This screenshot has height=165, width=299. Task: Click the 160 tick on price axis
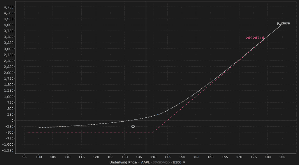pyautogui.click(x=210, y=157)
